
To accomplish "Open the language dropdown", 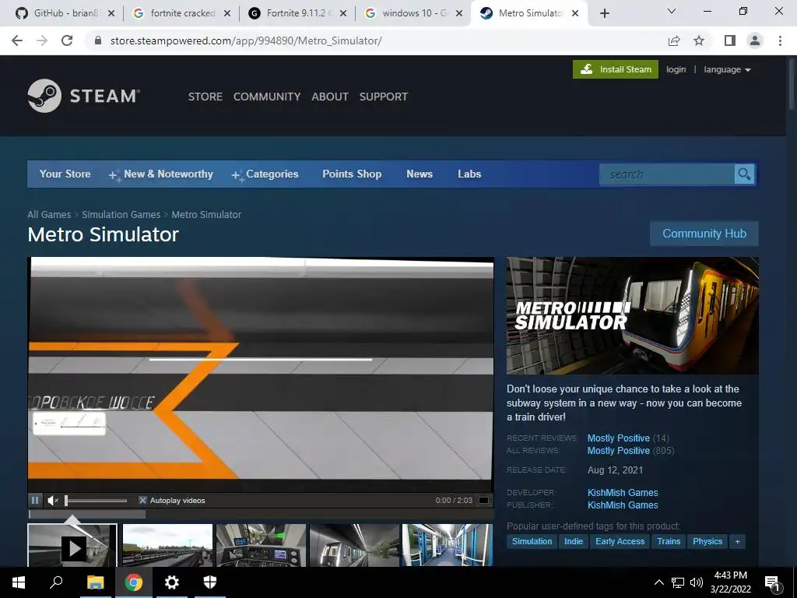I will (x=728, y=69).
